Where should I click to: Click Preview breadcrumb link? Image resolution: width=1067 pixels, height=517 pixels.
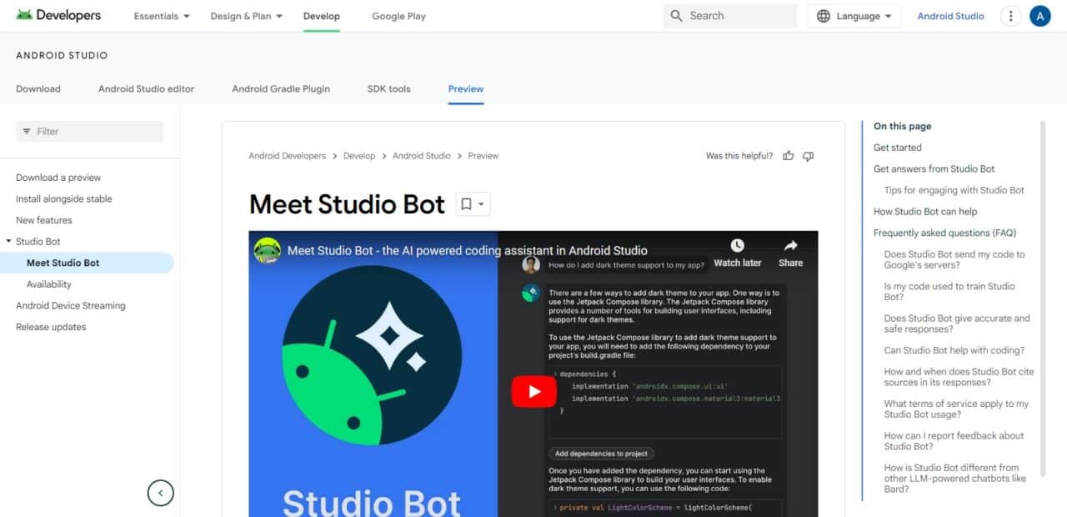click(483, 156)
